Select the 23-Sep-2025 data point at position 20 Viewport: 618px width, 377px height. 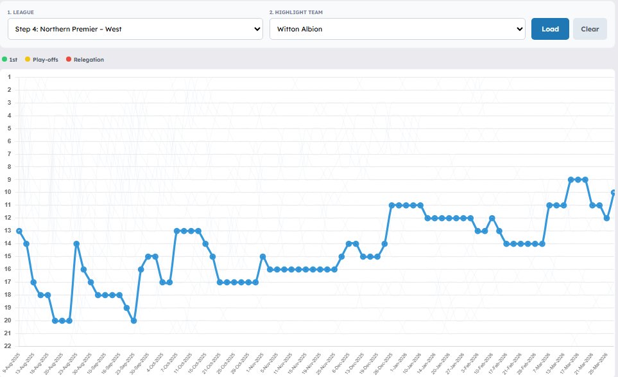[133, 320]
